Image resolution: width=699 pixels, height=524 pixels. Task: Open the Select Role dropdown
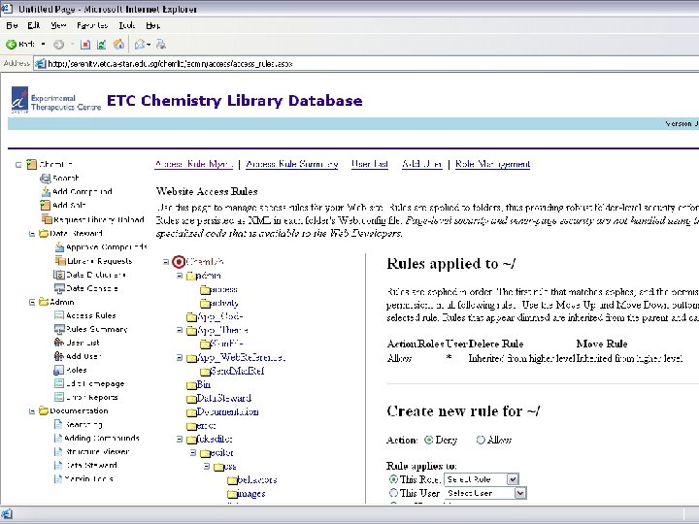pyautogui.click(x=482, y=479)
